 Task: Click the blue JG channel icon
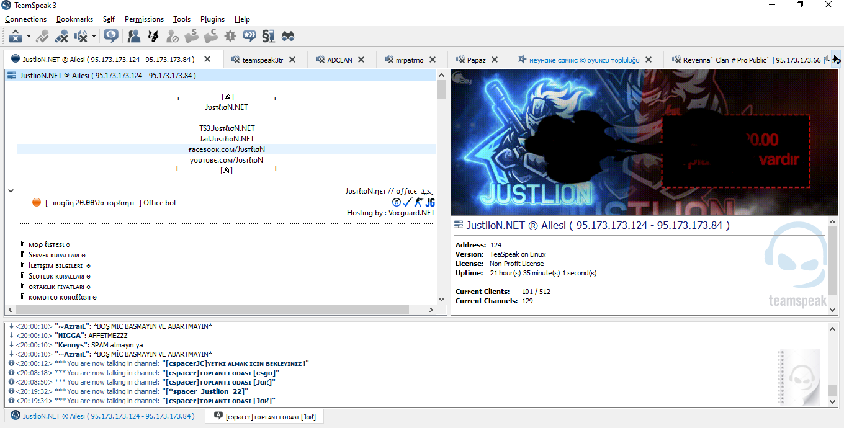(430, 202)
